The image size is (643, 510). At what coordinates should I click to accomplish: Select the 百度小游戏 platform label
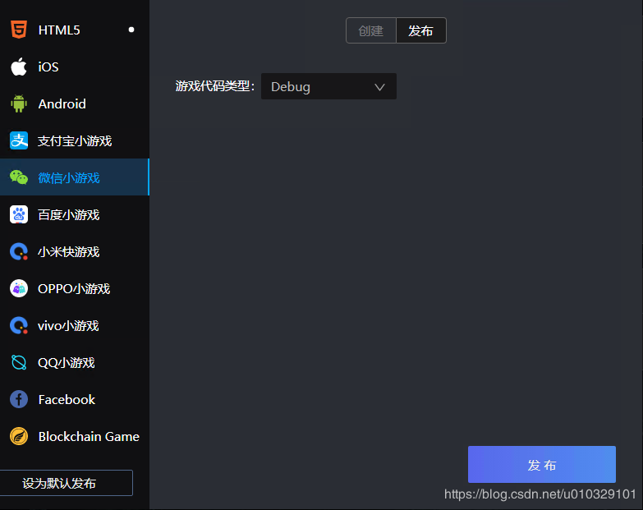point(69,215)
